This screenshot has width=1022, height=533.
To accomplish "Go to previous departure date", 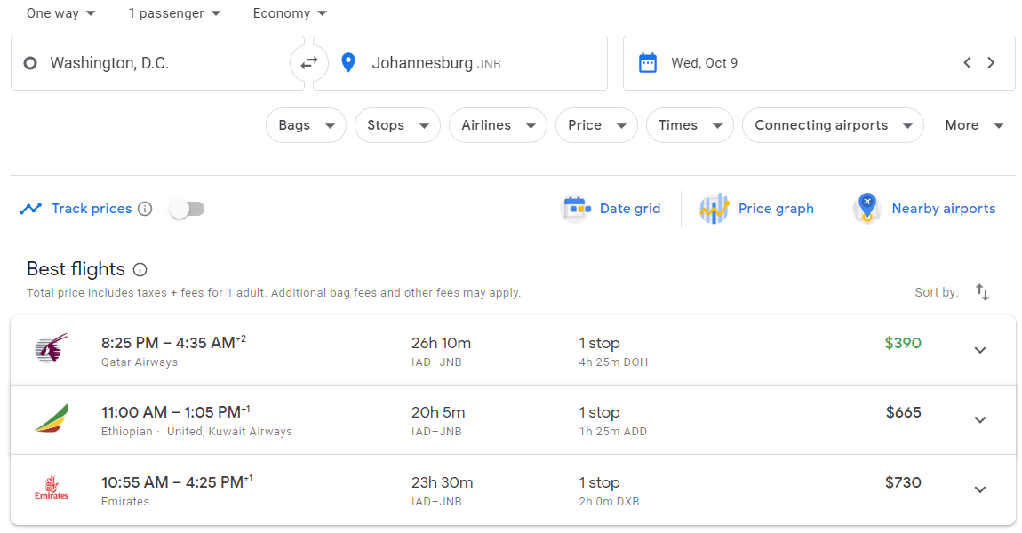I will tap(967, 63).
